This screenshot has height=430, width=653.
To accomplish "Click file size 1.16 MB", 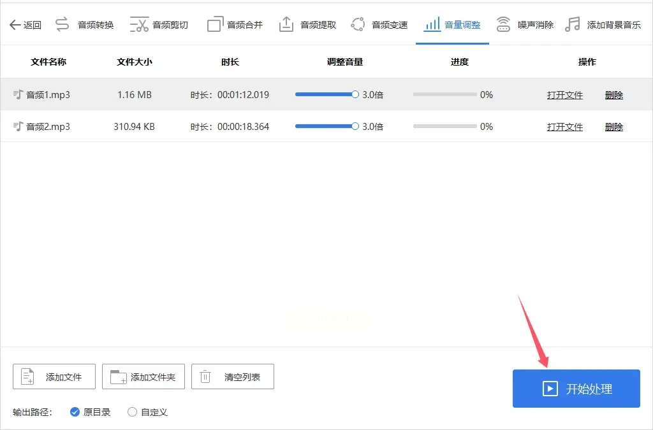I will tap(135, 95).
